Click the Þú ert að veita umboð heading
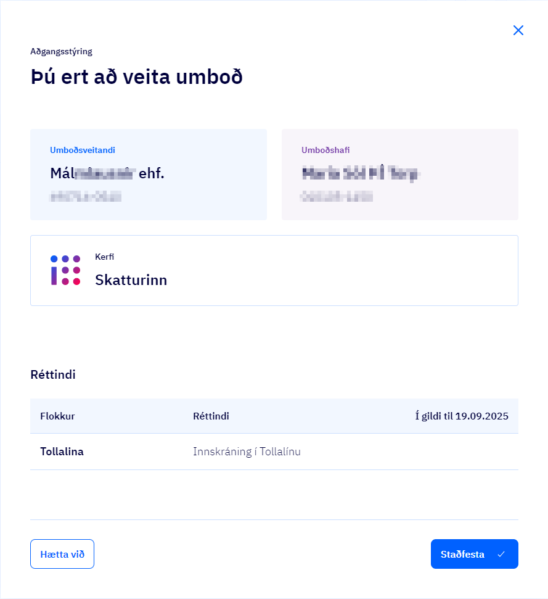Screen dimensions: 548x599 136,78
